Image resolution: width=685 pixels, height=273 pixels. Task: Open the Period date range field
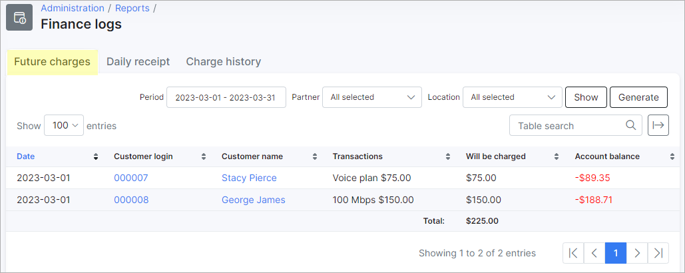tap(226, 97)
